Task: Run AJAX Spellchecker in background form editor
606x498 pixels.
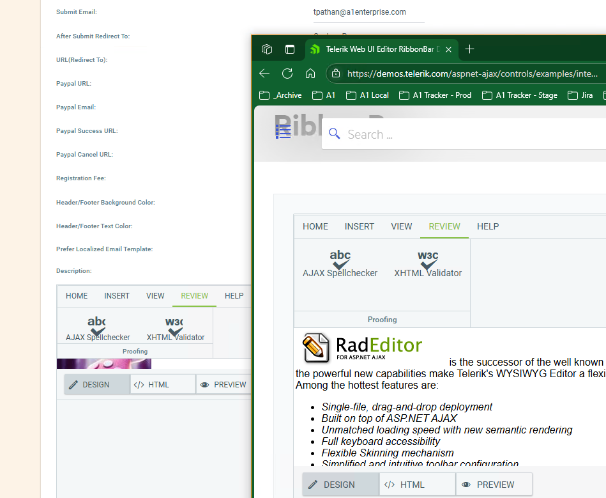Action: click(x=98, y=329)
